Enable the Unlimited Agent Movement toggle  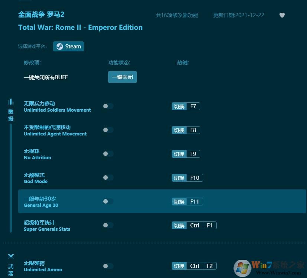(108, 130)
